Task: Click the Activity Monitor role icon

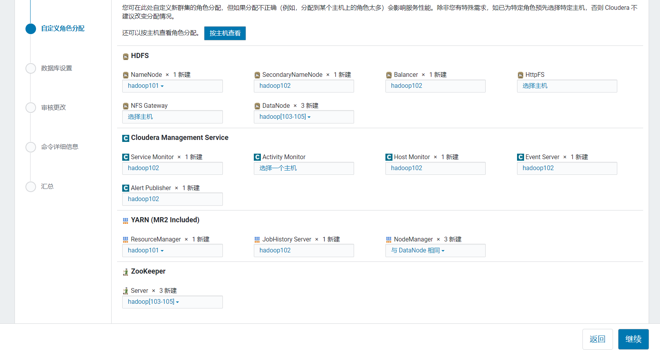Action: click(x=257, y=157)
